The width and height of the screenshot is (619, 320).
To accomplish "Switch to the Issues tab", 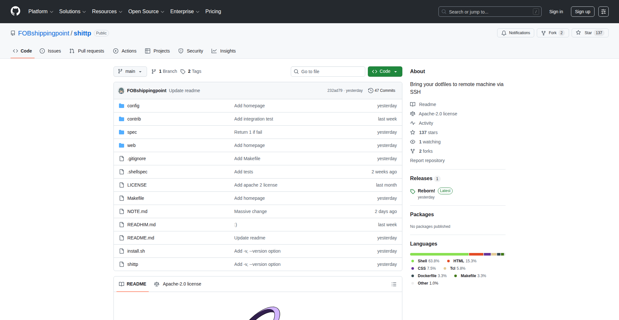I will [x=50, y=51].
